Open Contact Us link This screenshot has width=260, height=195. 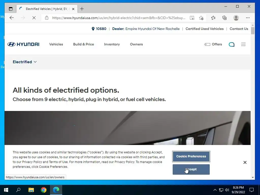tap(239, 29)
